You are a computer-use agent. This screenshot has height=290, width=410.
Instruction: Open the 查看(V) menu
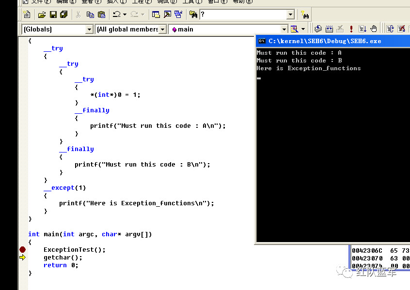click(x=91, y=1)
